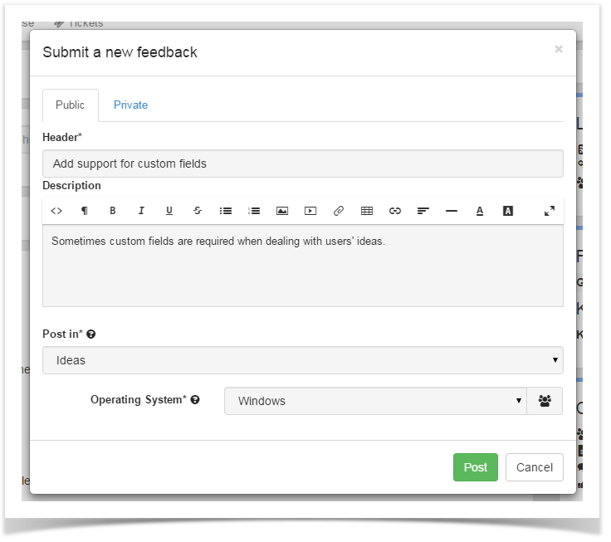Insert a table into the description
The height and width of the screenshot is (542, 611).
pyautogui.click(x=367, y=211)
